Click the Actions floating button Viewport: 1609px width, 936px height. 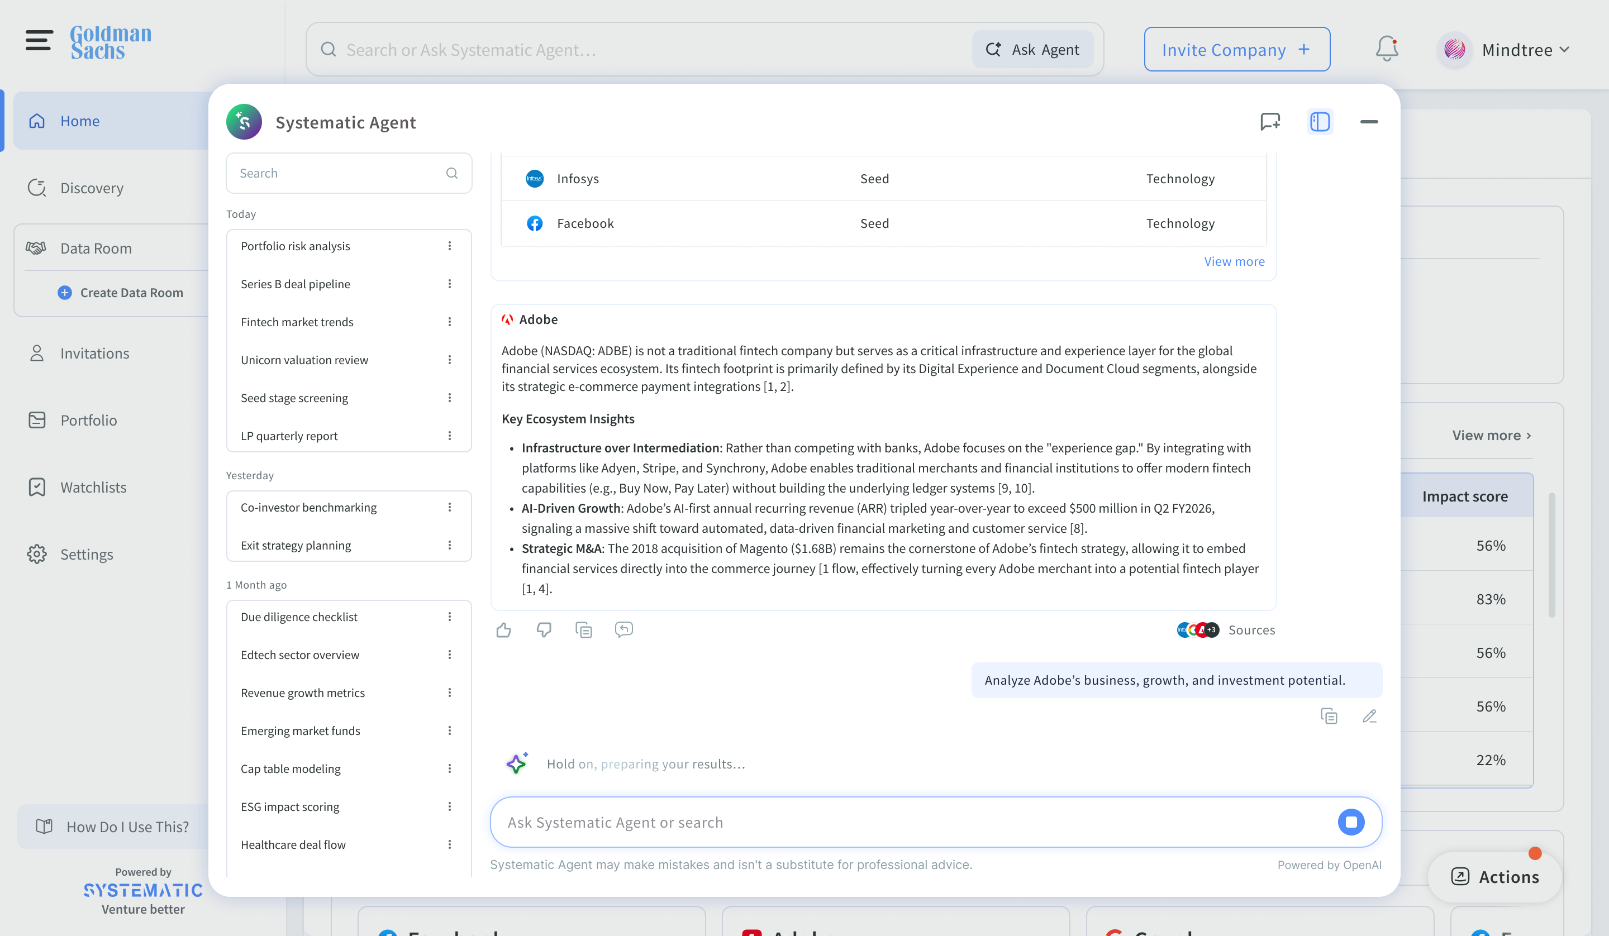1494,877
